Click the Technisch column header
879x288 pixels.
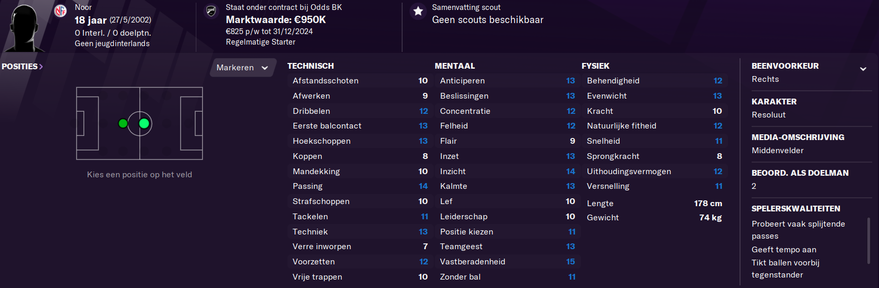tap(311, 66)
